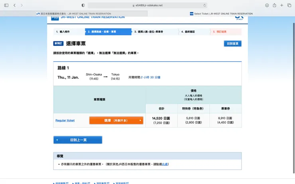
Task: Click the 回到首頁 button
Action: pyautogui.click(x=232, y=44)
